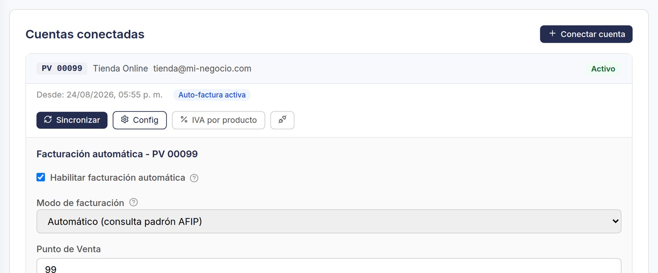
Task: Click the PV 00099 tag
Action: coord(62,68)
